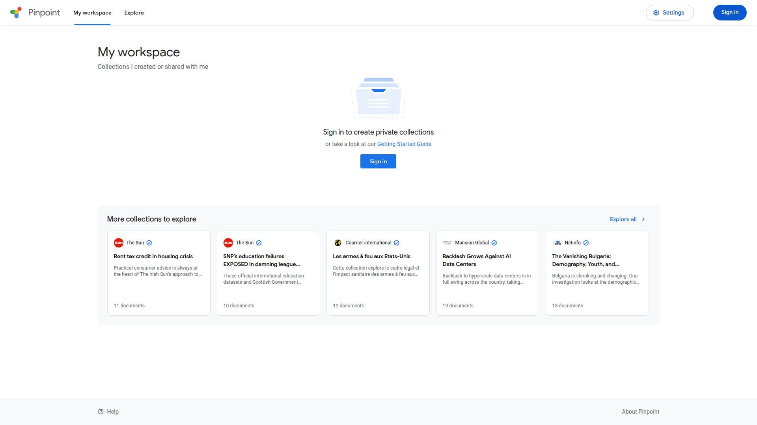Click the '19 documents' count text

[x=458, y=306]
